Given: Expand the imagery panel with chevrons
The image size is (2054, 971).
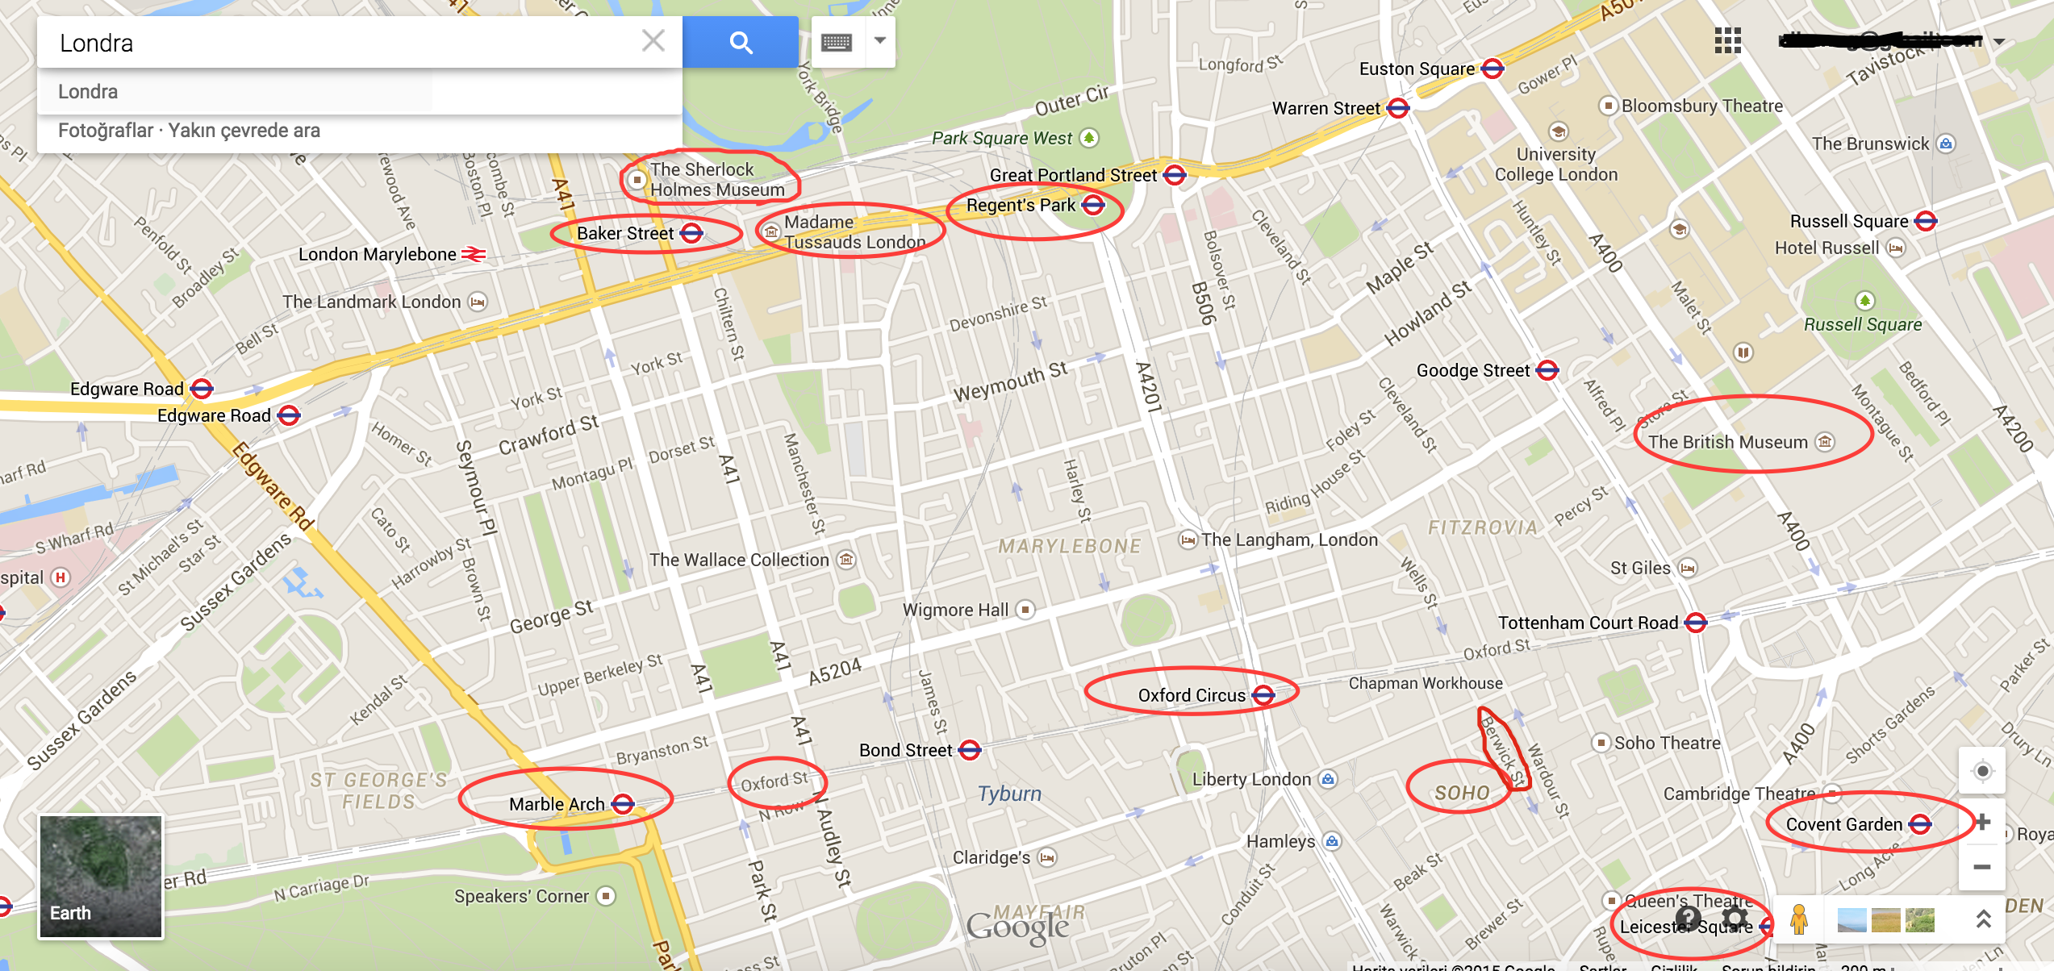Looking at the screenshot, I should 1983,919.
